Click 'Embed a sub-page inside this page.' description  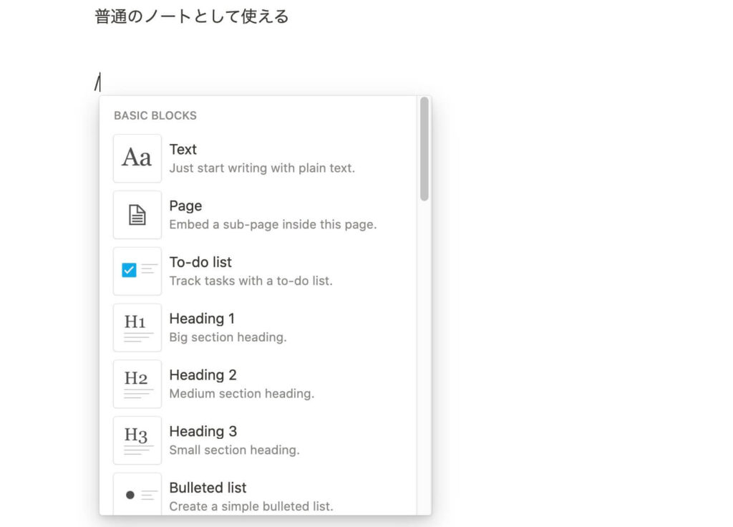pyautogui.click(x=273, y=224)
